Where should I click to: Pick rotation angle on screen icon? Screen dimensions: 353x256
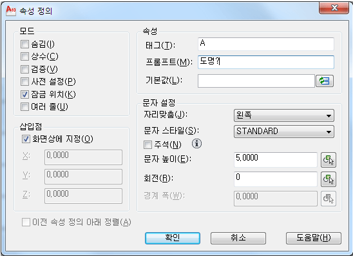point(329,179)
